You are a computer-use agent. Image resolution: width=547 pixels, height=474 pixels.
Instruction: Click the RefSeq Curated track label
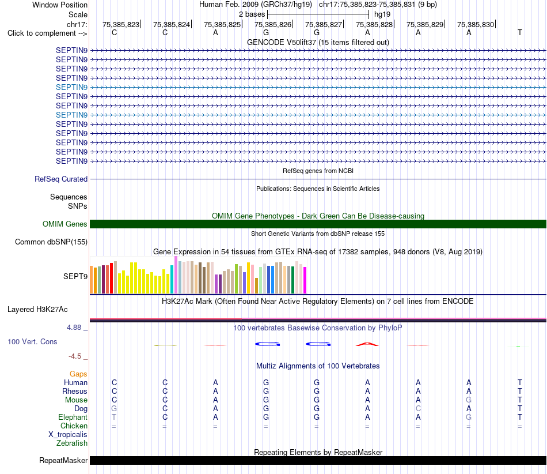[60, 179]
